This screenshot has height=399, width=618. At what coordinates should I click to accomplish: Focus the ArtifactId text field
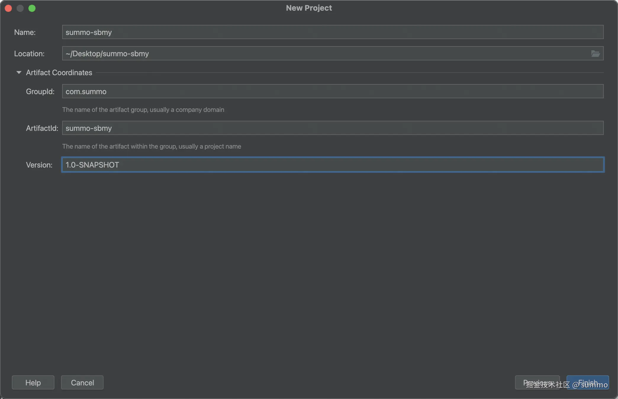tap(332, 128)
